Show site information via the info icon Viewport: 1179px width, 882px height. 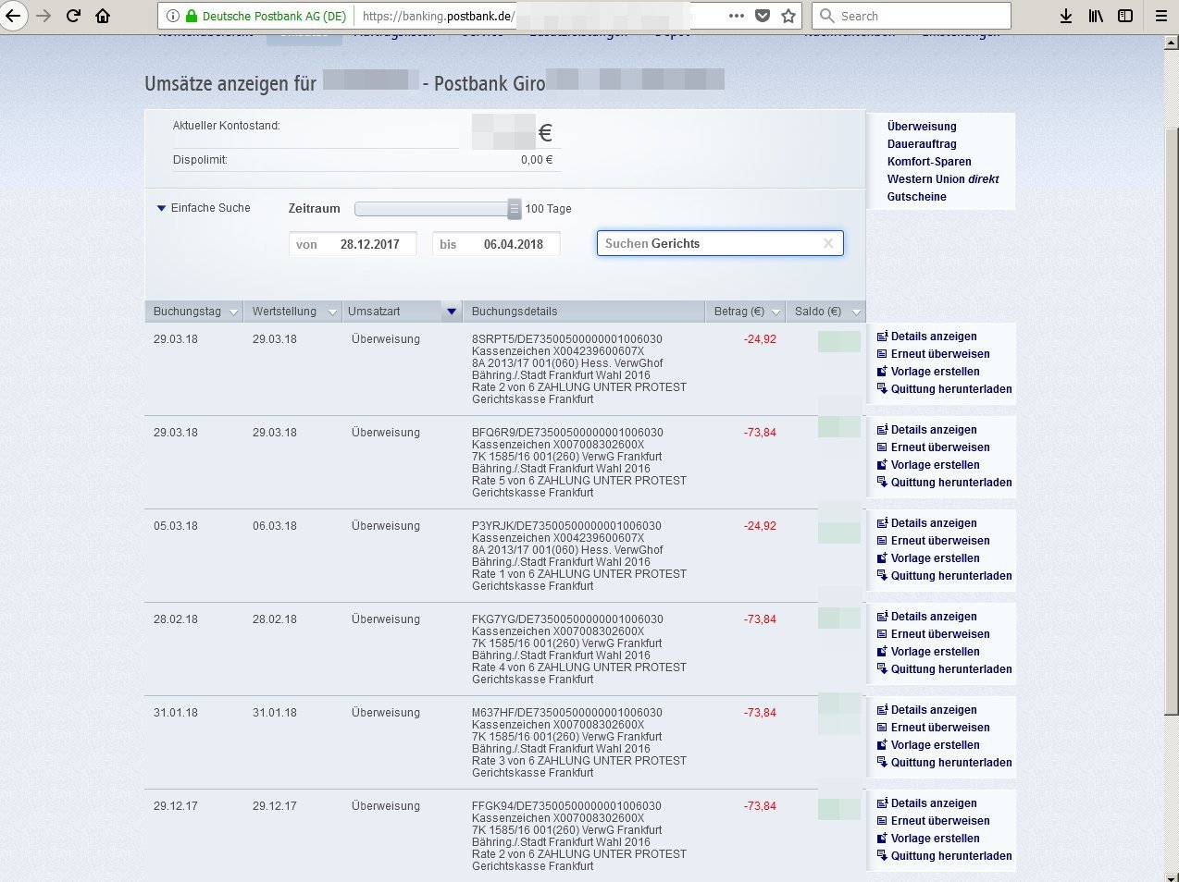173,16
